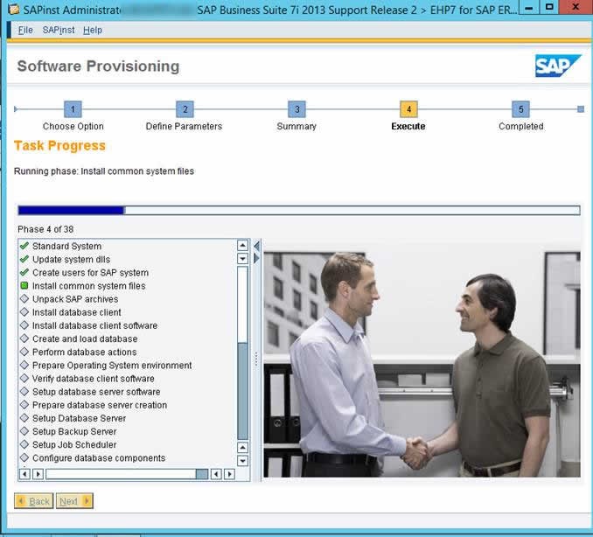This screenshot has width=593, height=537.
Task: Select 'Setup Backup Server' row
Action: click(x=127, y=431)
